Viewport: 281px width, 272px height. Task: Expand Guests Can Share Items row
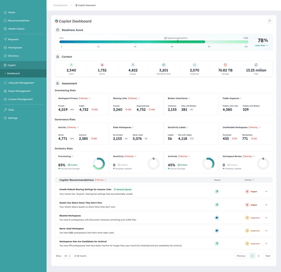(x=266, y=205)
